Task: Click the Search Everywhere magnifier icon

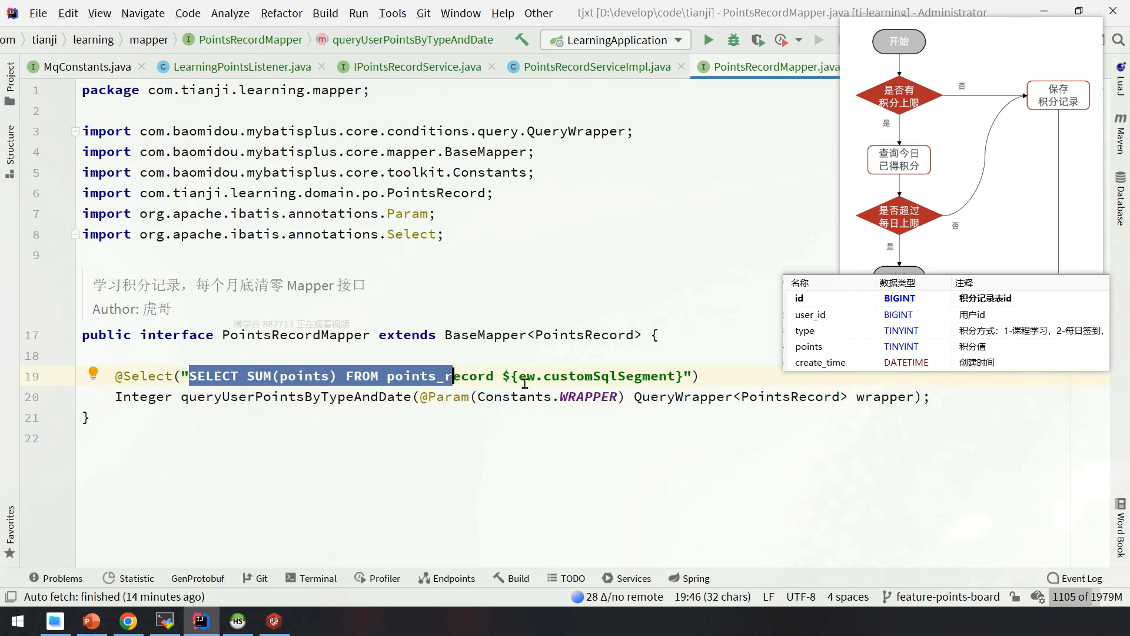Action: (1118, 40)
